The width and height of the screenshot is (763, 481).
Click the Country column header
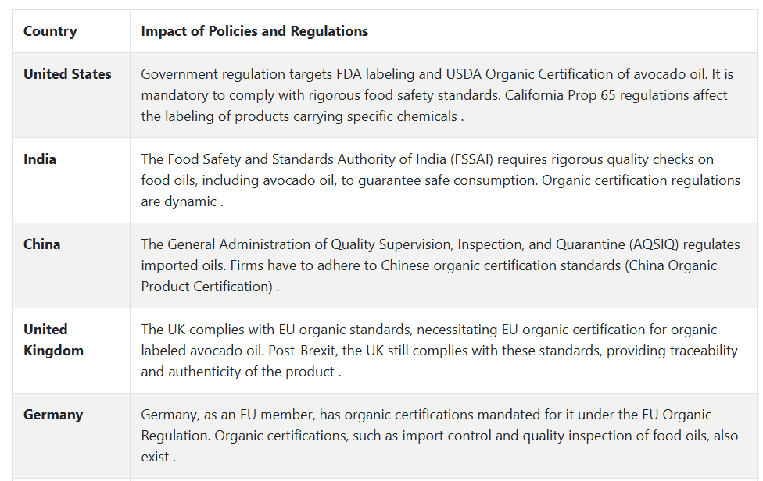50,31
